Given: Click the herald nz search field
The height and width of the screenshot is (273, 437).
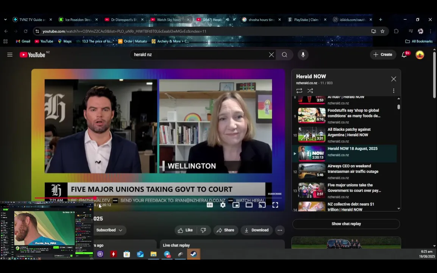Looking at the screenshot, I should coord(199,55).
